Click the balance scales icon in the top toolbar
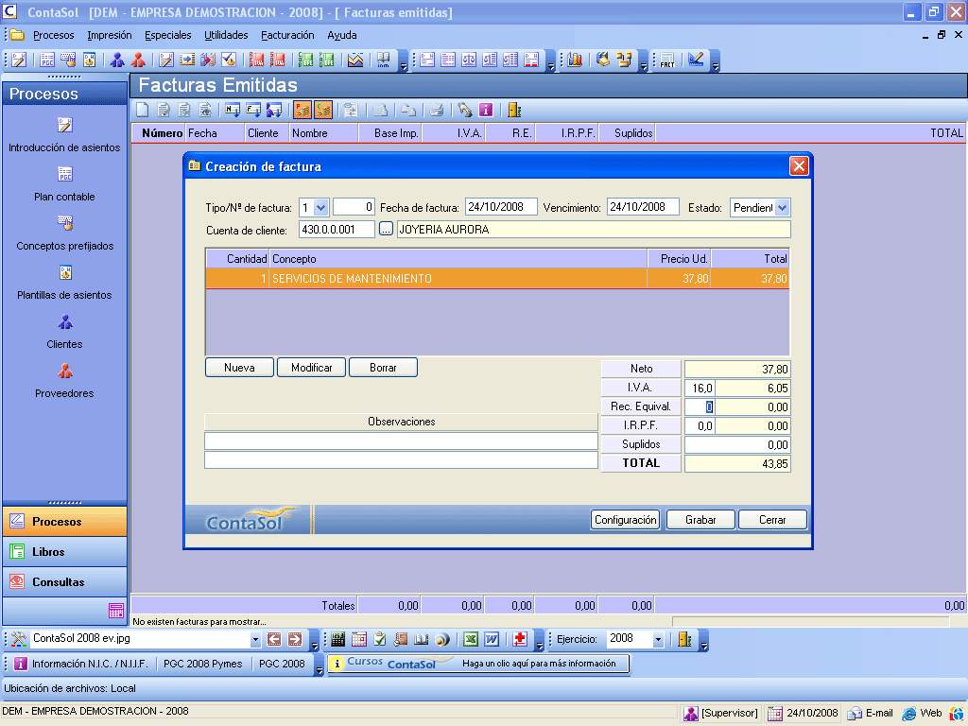The height and width of the screenshot is (726, 968). click(469, 60)
